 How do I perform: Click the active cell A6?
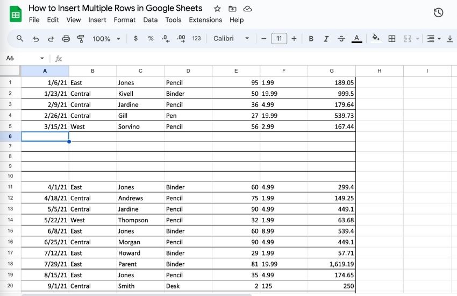(x=45, y=137)
